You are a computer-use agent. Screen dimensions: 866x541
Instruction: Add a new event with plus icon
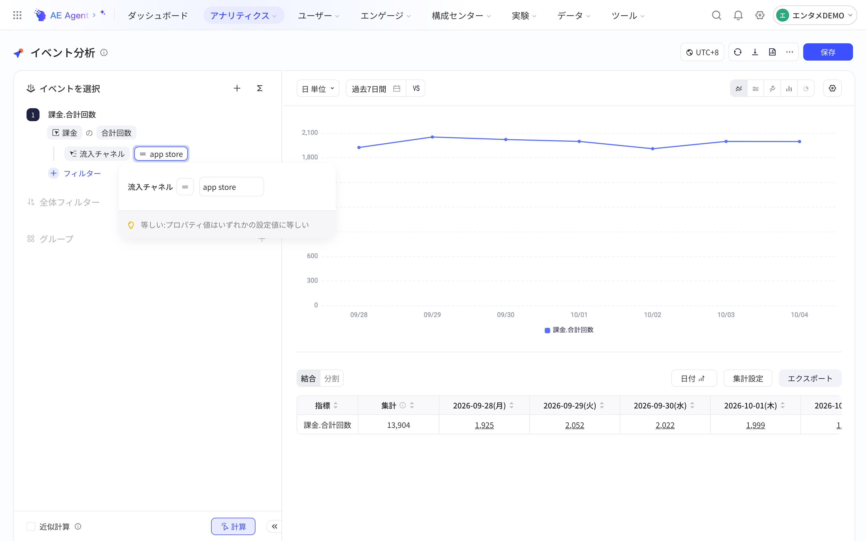coord(237,88)
